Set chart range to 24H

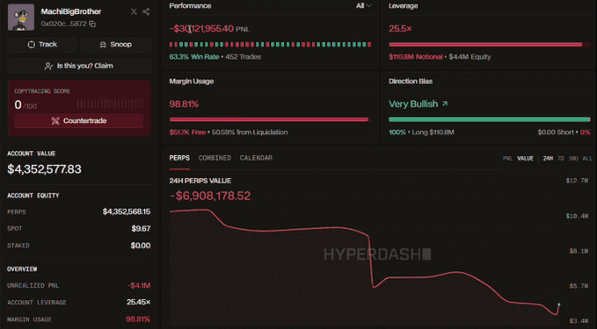pyautogui.click(x=548, y=159)
